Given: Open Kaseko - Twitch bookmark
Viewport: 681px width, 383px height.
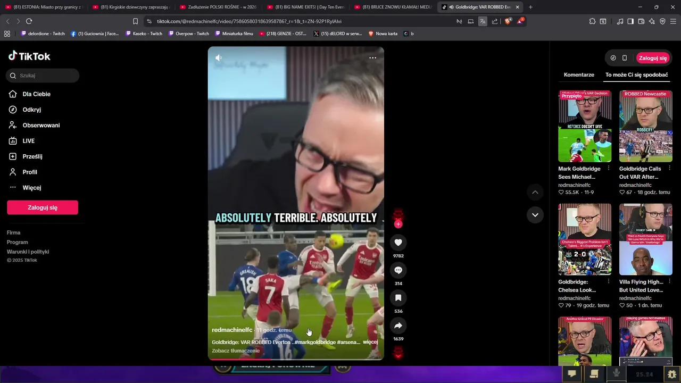Looking at the screenshot, I should click(144, 34).
